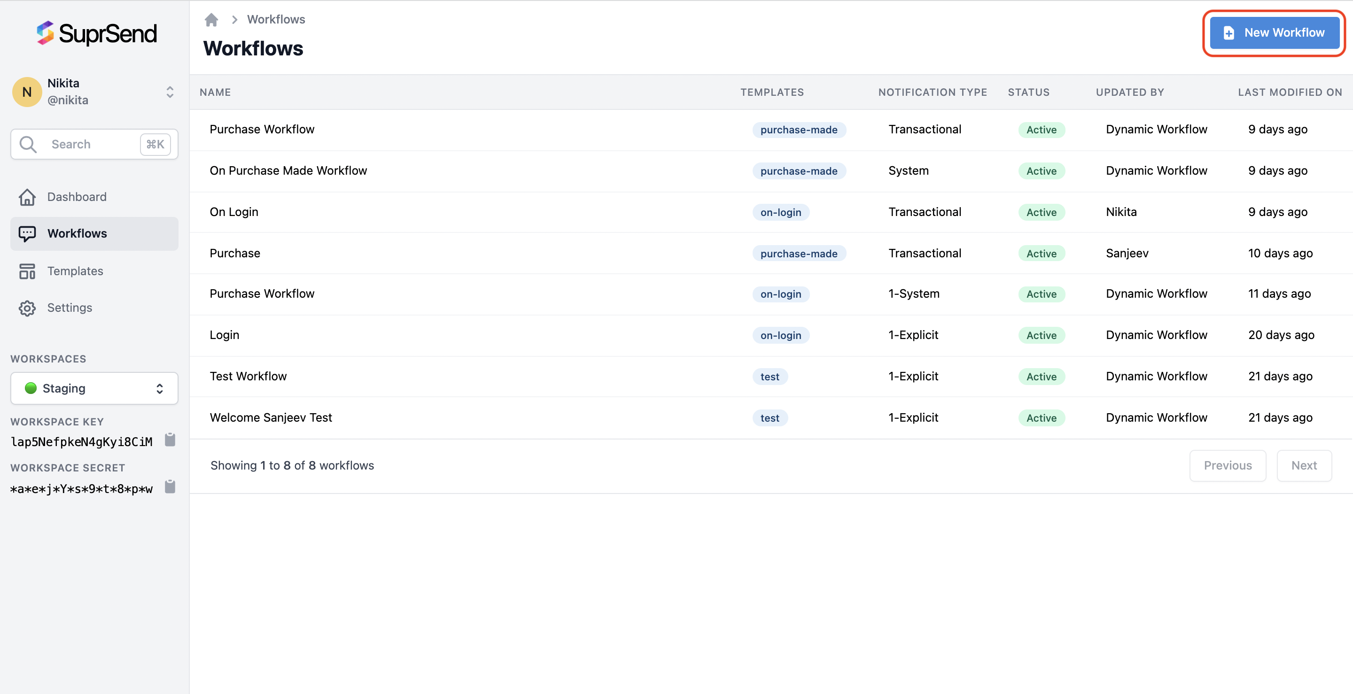The height and width of the screenshot is (694, 1353).
Task: Select the Workflows breadcrumb link
Action: coord(276,19)
